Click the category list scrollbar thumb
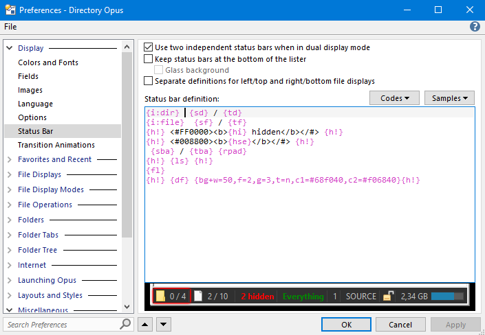485x335 pixels. point(127,144)
